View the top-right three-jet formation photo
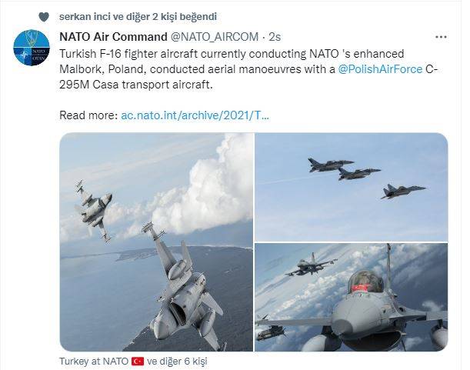This screenshot has width=470, height=370. [352, 187]
